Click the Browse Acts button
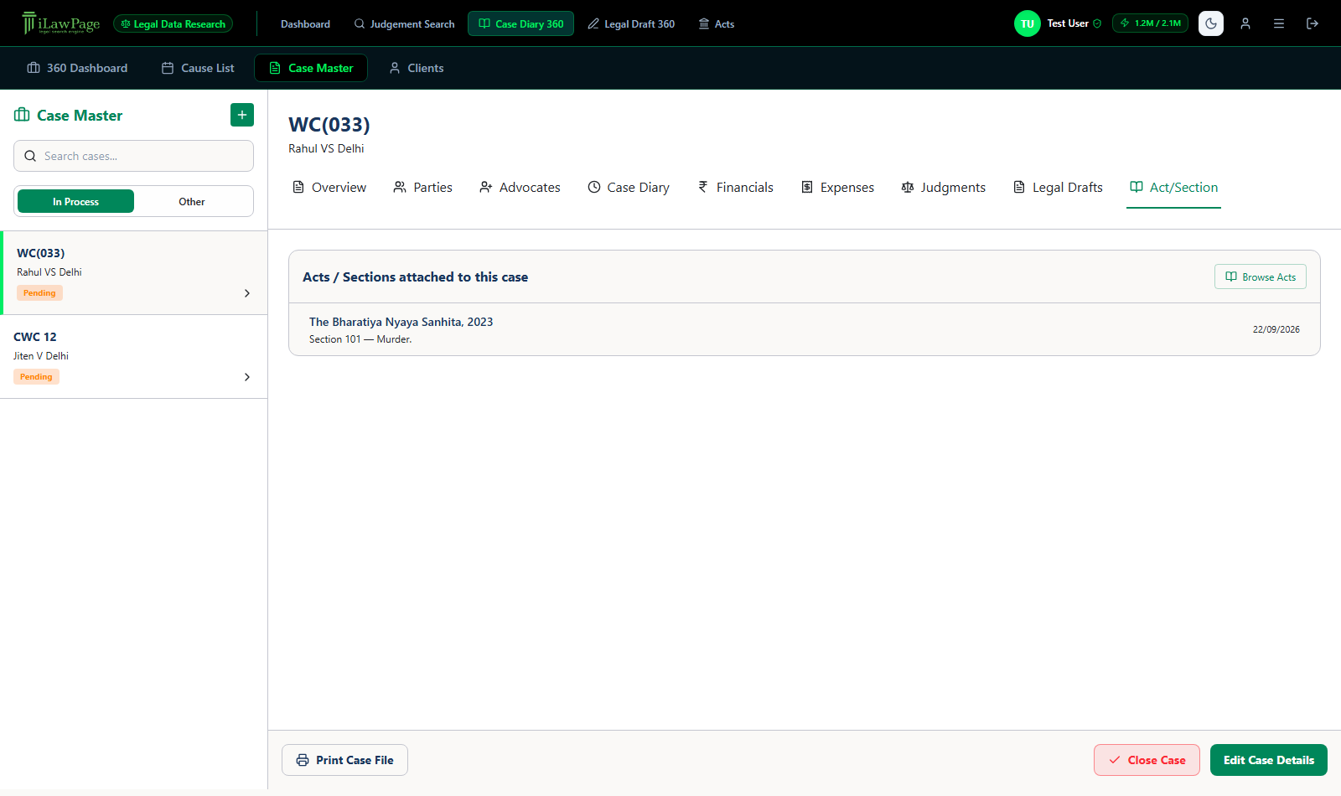This screenshot has height=796, width=1341. point(1261,277)
